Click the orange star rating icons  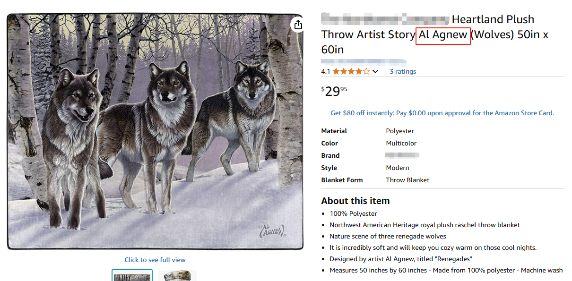(351, 71)
